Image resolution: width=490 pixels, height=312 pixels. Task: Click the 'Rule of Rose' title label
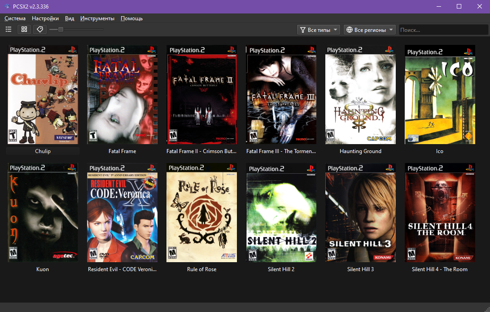click(x=201, y=269)
